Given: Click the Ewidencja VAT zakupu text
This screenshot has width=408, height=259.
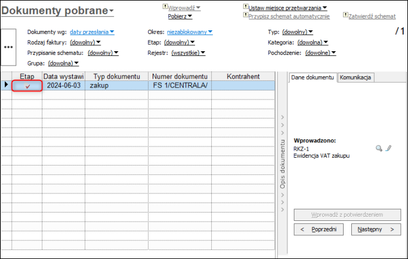Looking at the screenshot, I should (322, 156).
